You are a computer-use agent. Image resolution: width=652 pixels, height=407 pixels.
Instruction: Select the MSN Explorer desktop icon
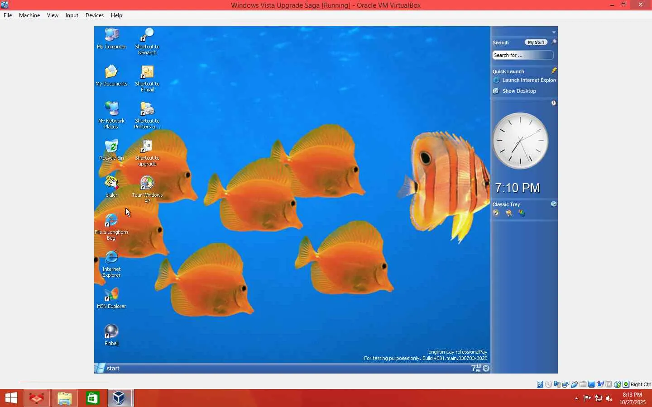click(x=111, y=298)
